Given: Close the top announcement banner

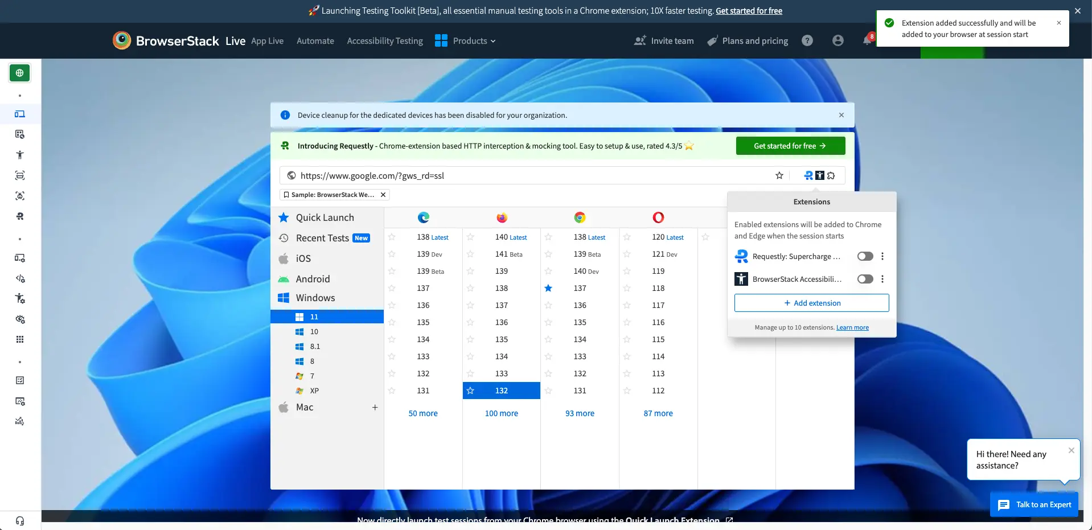Looking at the screenshot, I should (x=1078, y=11).
